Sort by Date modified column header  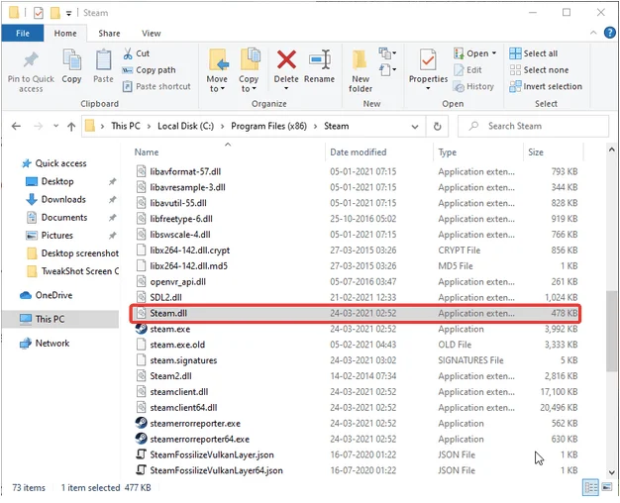point(359,152)
